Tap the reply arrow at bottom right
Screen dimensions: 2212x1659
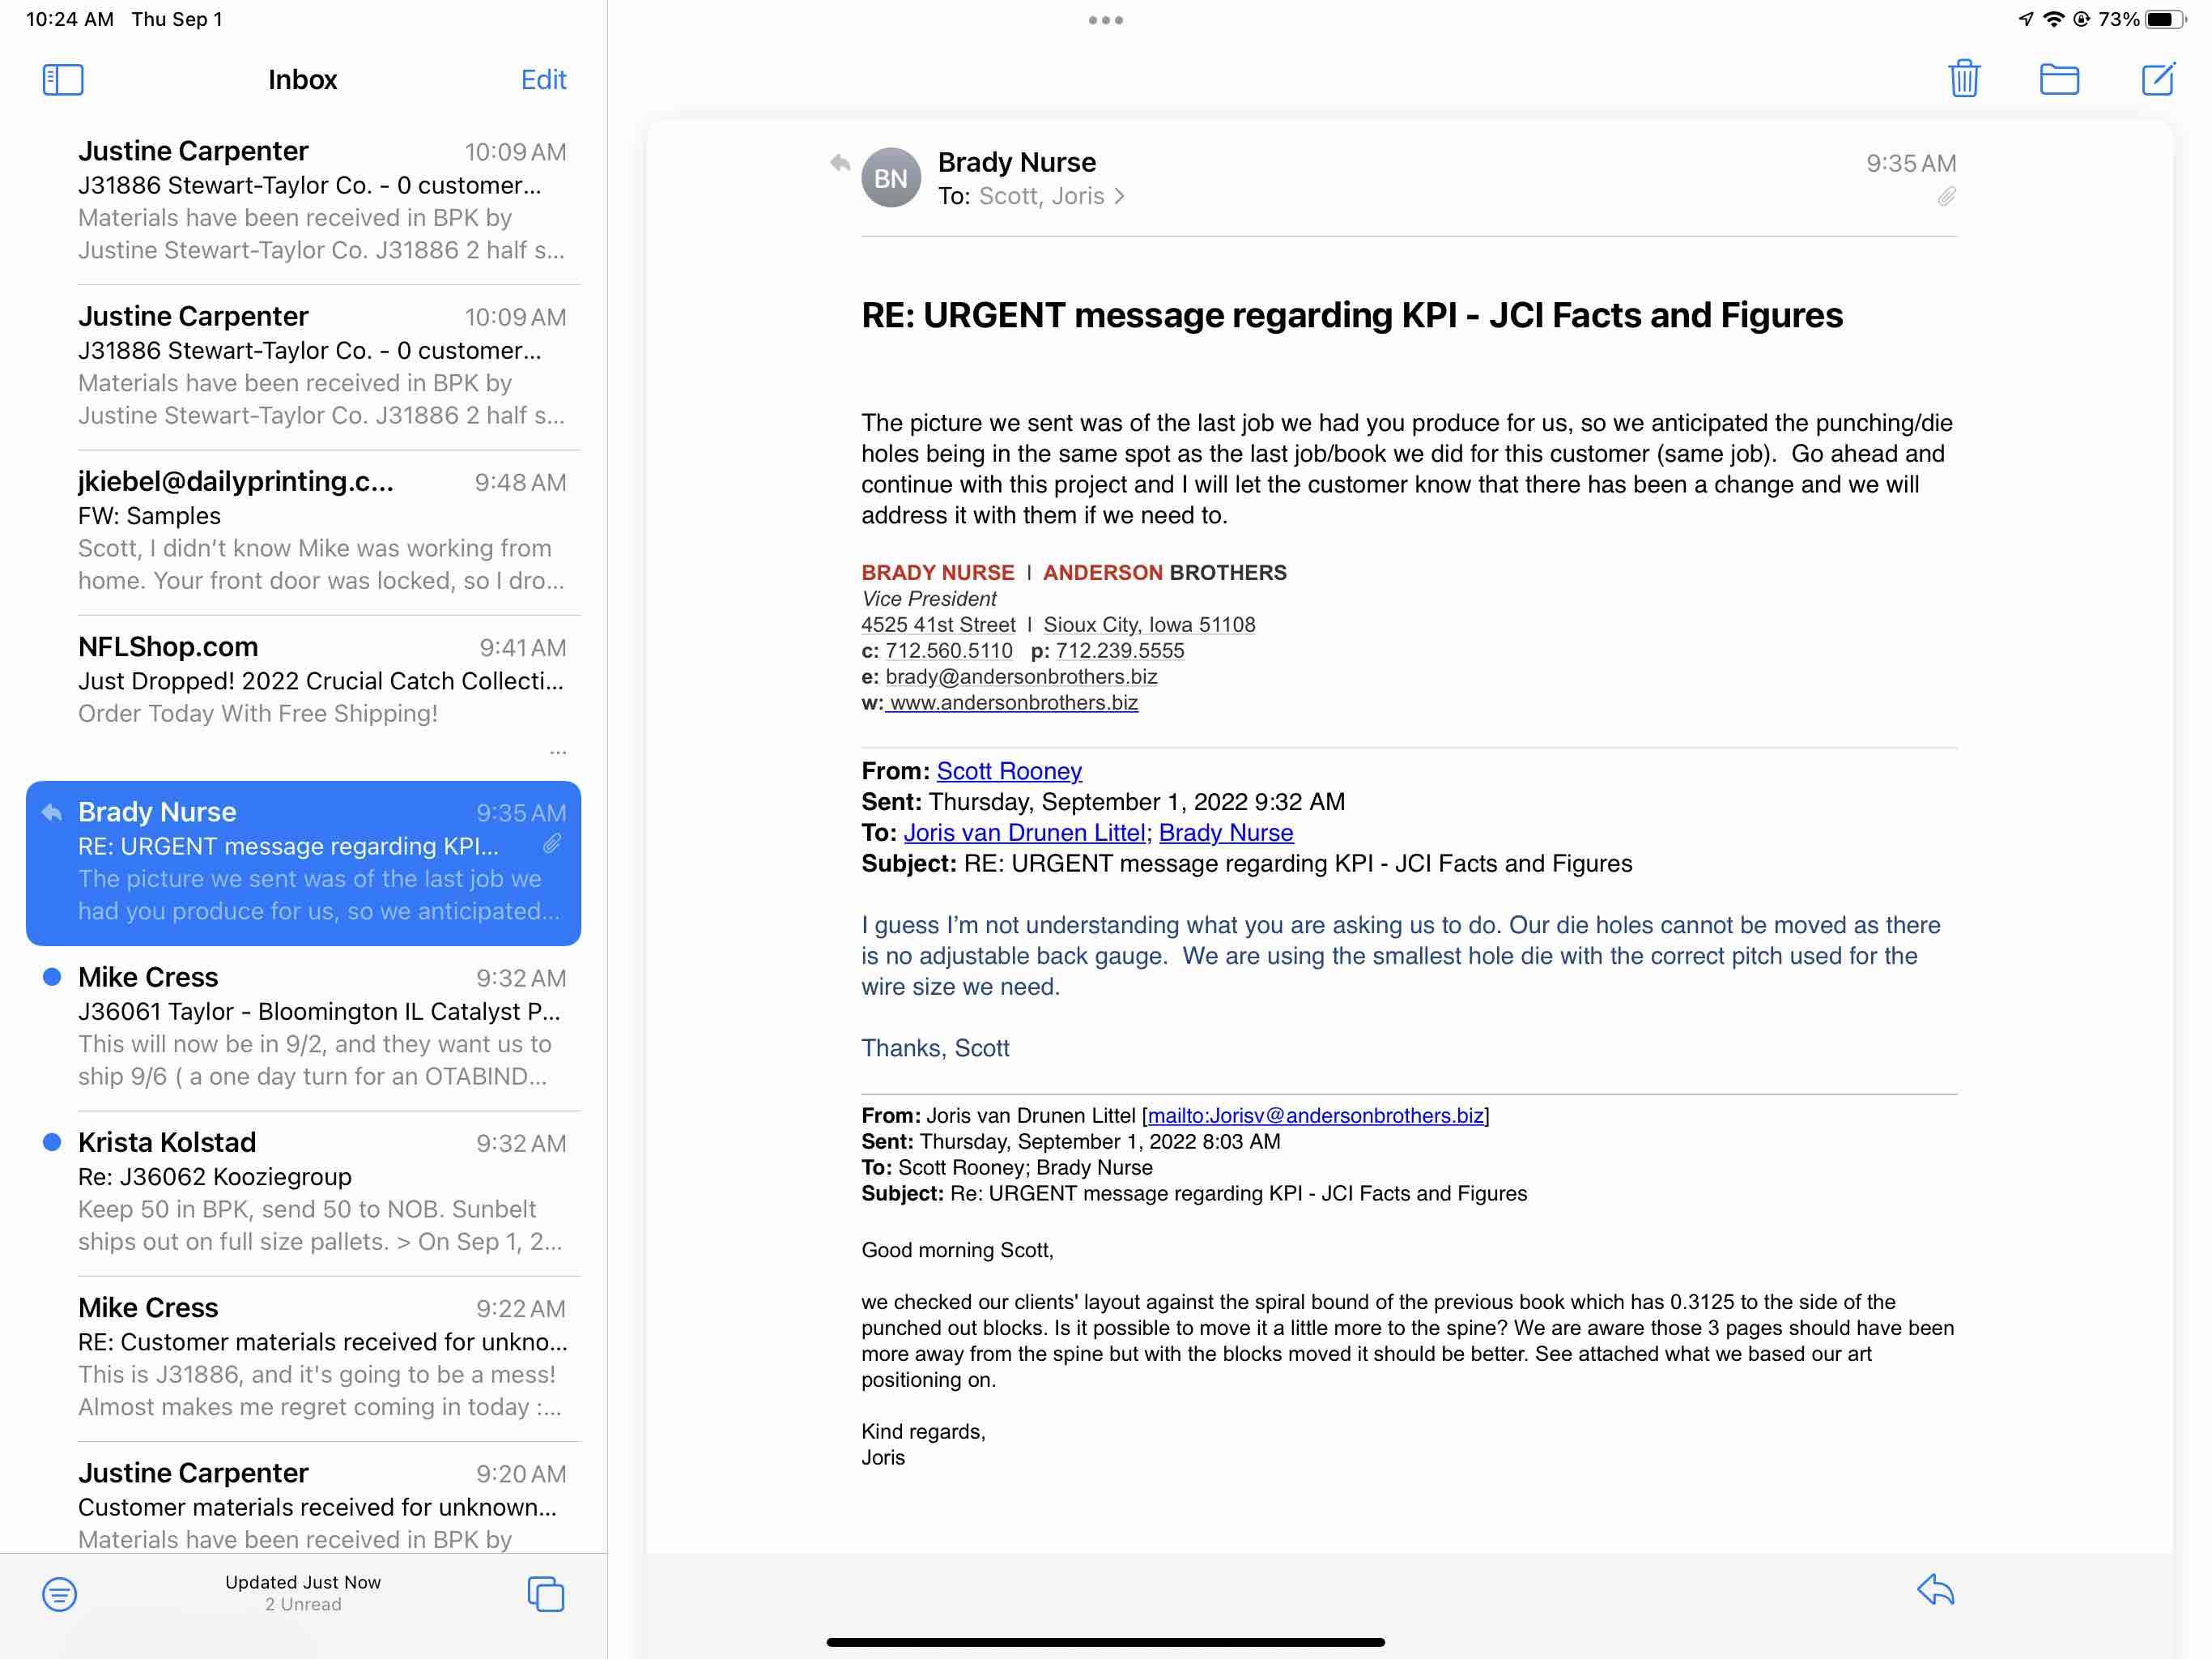[x=1935, y=1590]
